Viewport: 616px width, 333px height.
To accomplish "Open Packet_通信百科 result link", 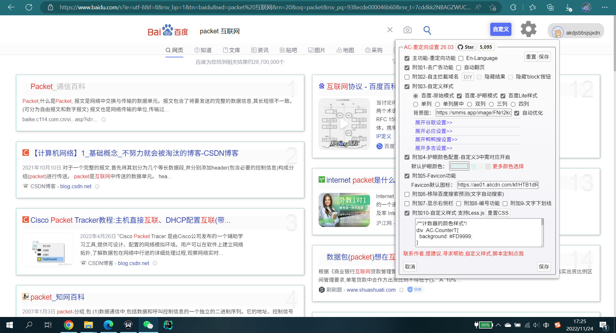I will [58, 87].
